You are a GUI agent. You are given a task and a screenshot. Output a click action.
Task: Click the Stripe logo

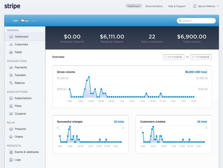point(12,6)
